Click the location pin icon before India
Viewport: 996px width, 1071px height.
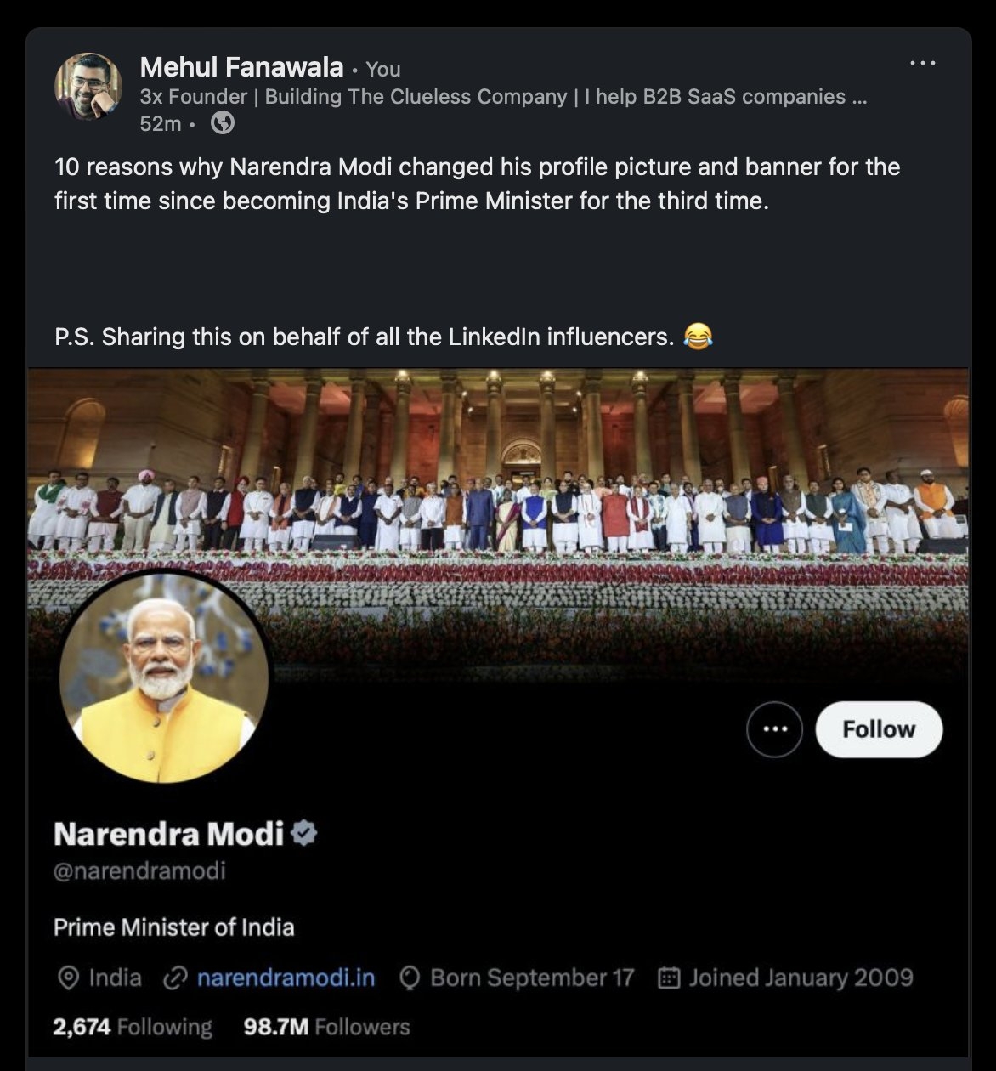[x=68, y=978]
